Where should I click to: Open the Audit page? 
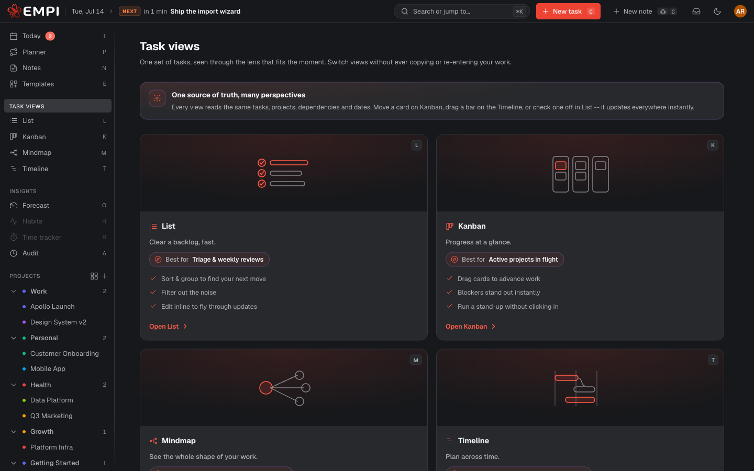(58, 253)
